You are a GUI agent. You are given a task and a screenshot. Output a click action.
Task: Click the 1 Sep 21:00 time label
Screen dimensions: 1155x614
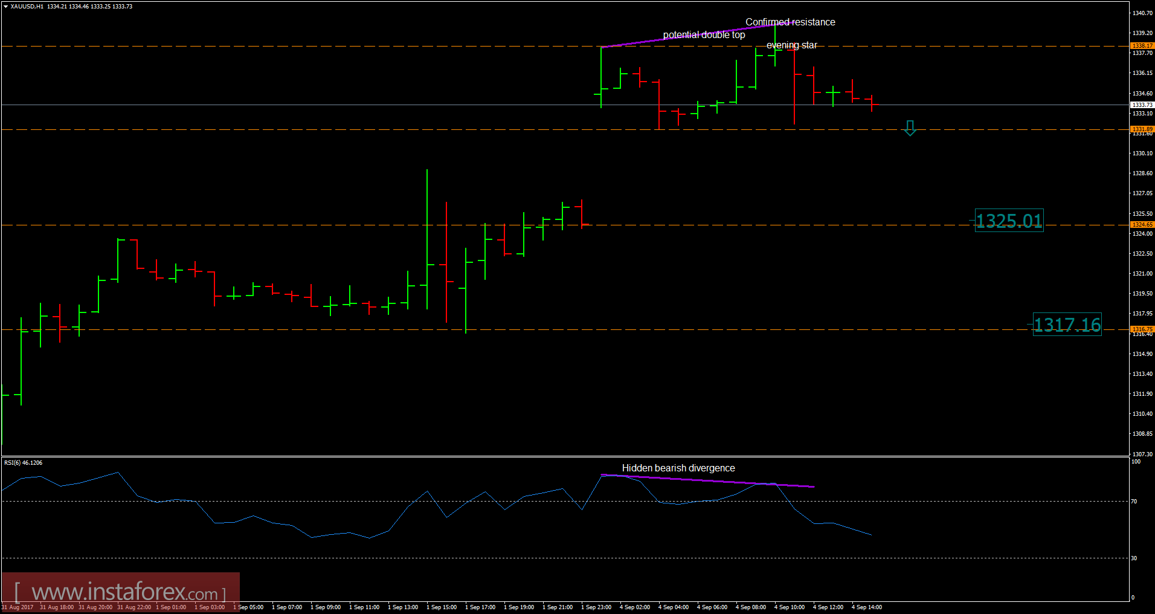click(x=558, y=607)
